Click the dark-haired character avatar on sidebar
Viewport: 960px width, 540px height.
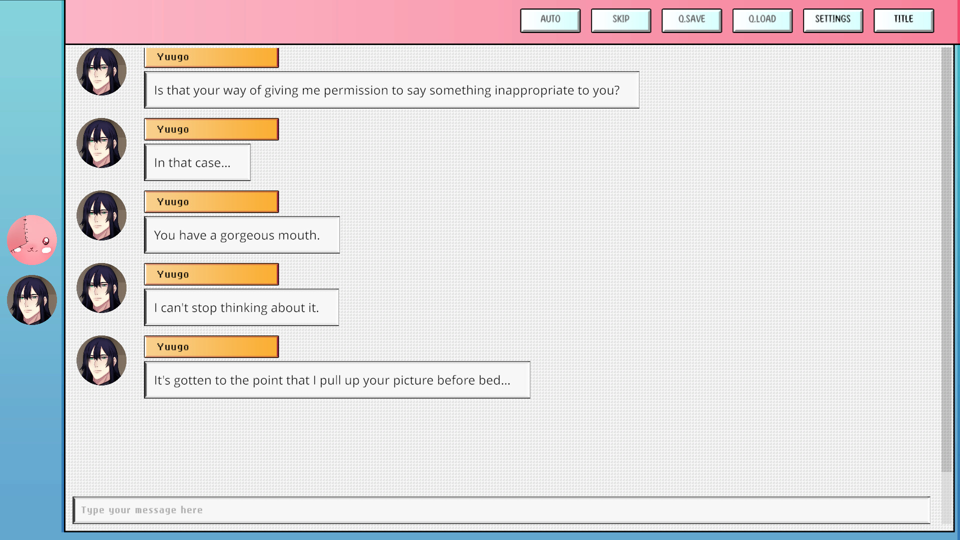point(31,300)
